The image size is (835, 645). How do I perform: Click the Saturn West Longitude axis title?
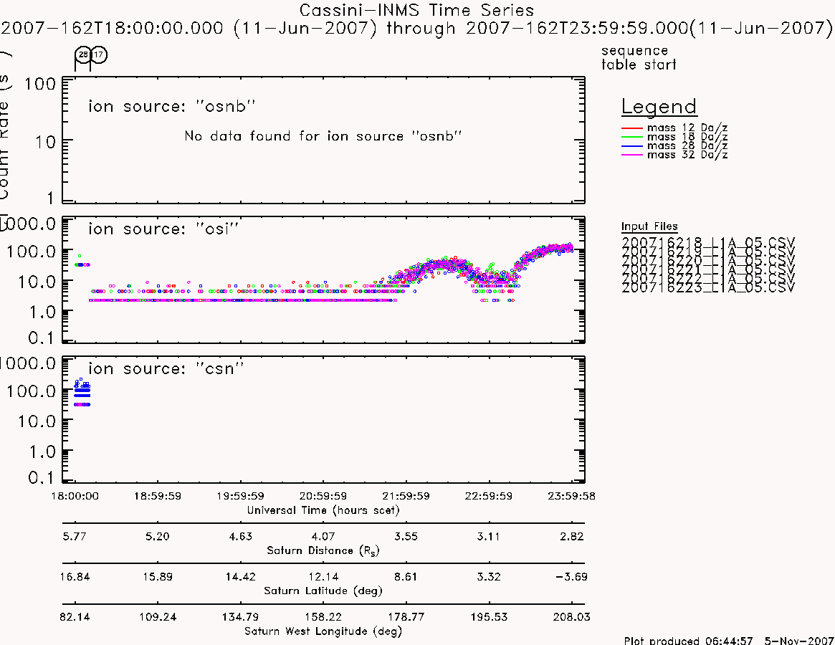click(x=323, y=631)
